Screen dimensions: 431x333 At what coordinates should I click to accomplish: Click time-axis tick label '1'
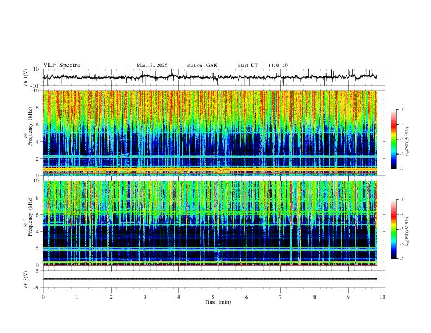(77, 297)
